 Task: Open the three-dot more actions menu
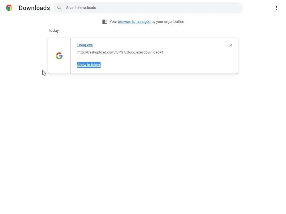[276, 8]
